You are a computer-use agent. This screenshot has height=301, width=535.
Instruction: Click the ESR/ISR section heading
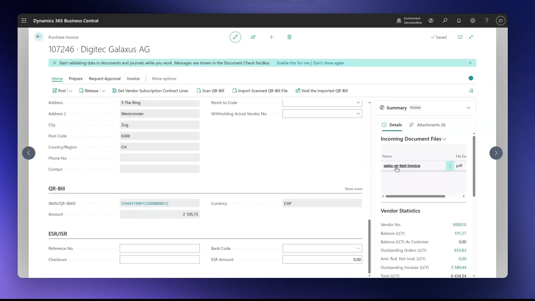[x=58, y=234]
